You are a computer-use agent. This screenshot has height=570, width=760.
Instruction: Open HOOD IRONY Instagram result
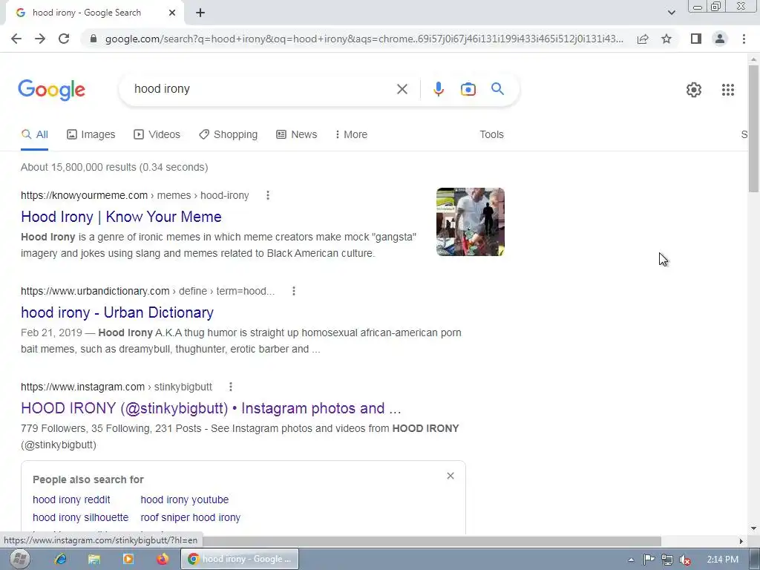pyautogui.click(x=211, y=408)
